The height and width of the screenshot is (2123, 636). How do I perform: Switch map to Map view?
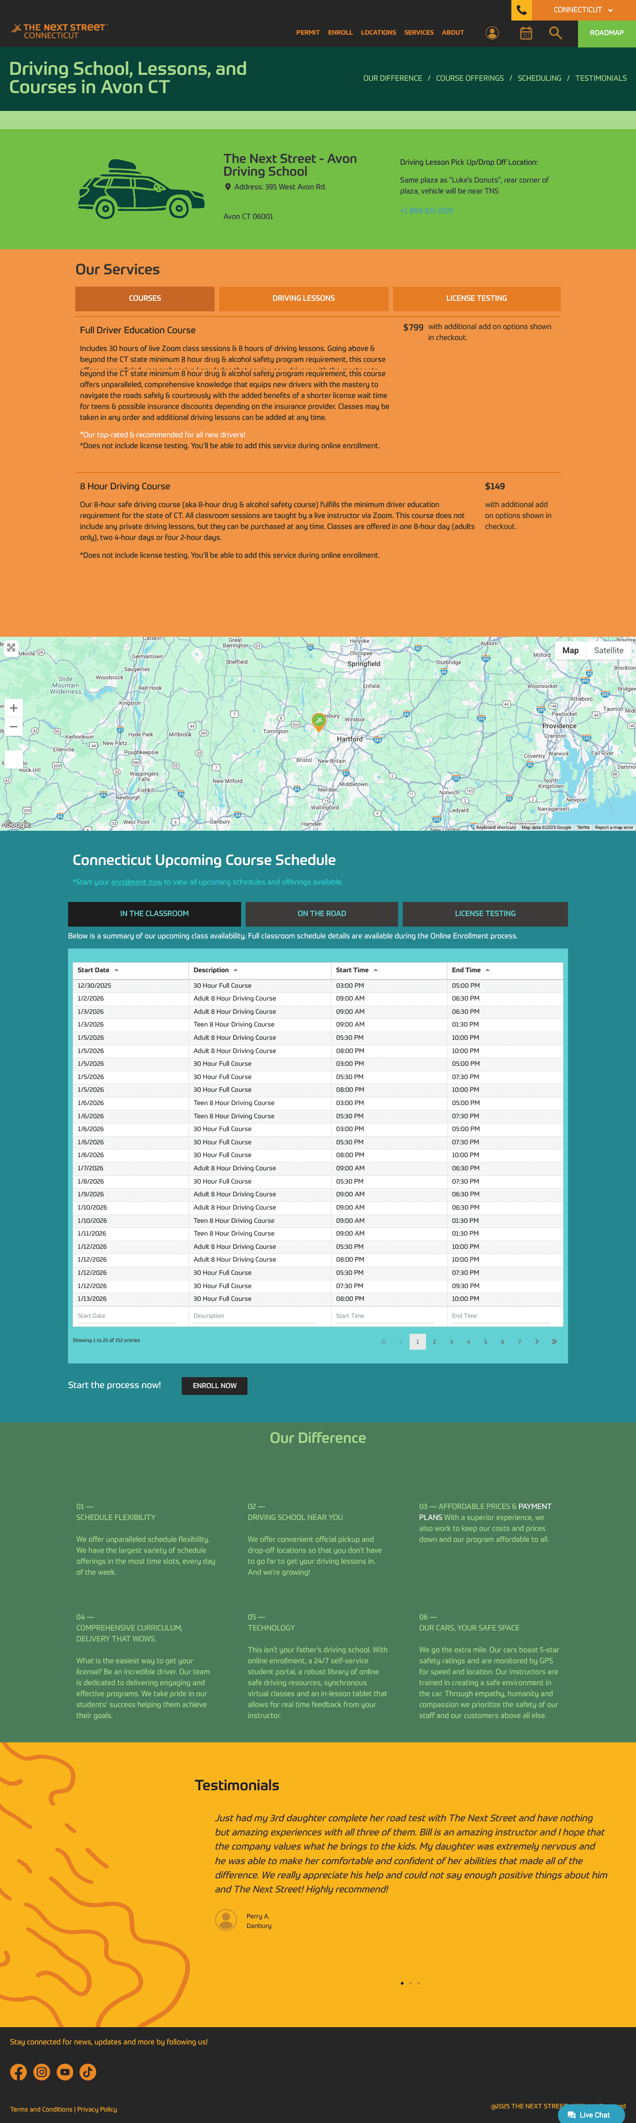coord(570,650)
